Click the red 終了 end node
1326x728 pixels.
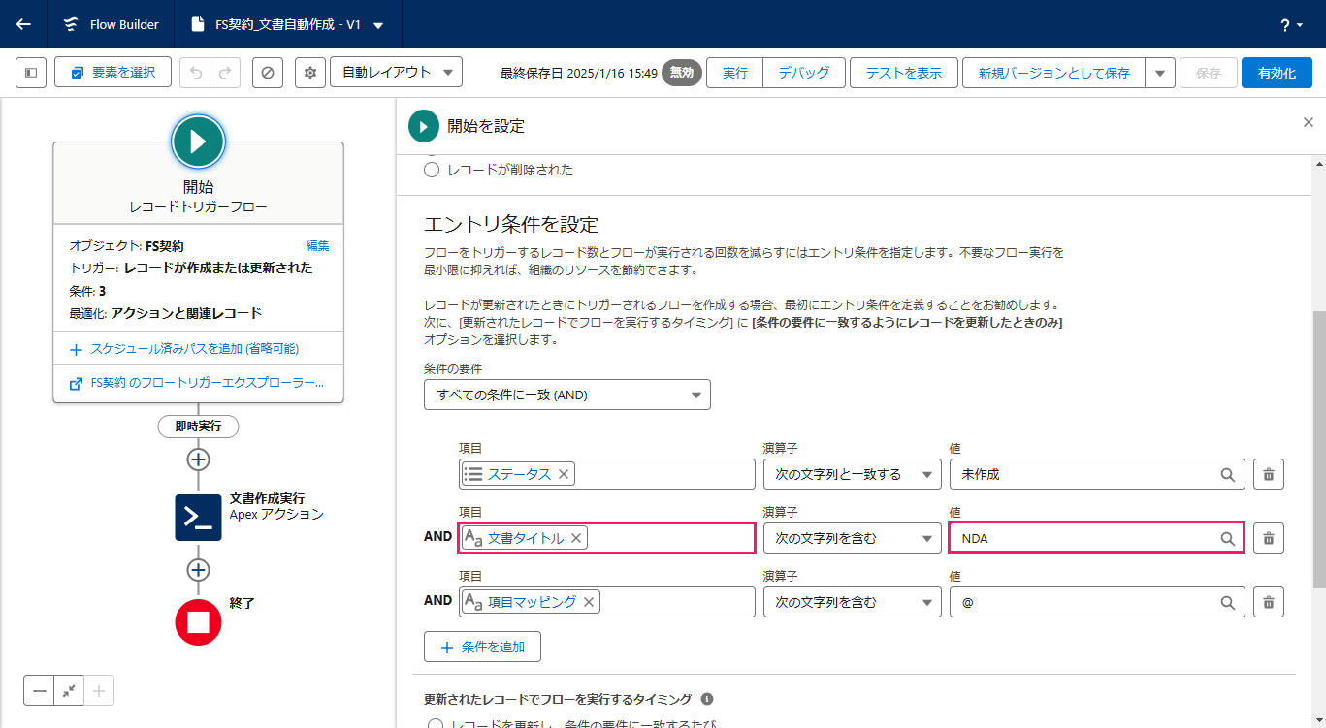tap(198, 622)
